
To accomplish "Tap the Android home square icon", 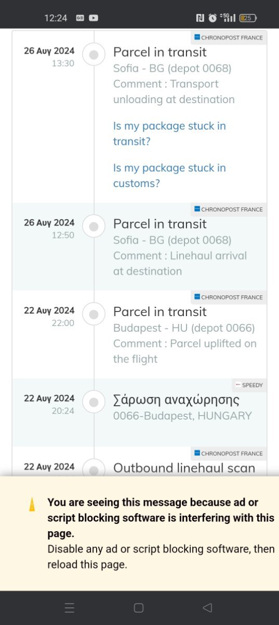I will click(139, 607).
